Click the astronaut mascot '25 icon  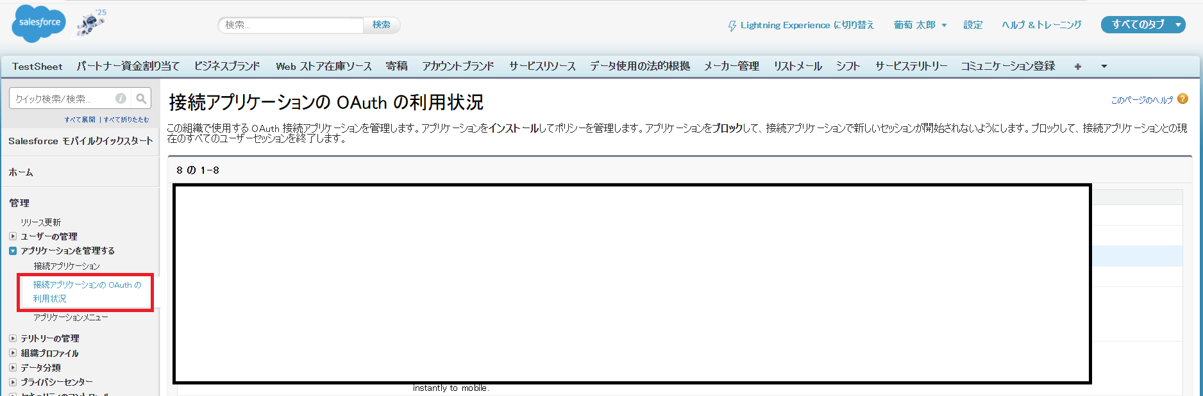(x=92, y=23)
